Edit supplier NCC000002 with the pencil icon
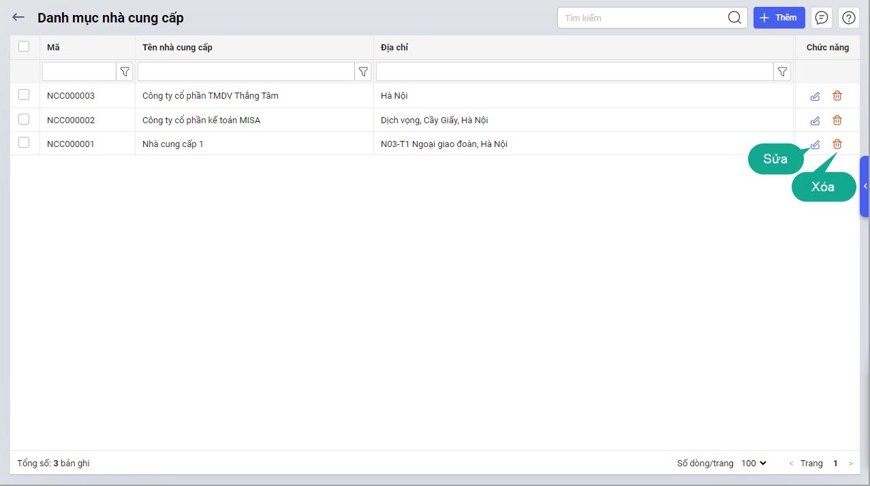This screenshot has height=486, width=870. [x=815, y=120]
